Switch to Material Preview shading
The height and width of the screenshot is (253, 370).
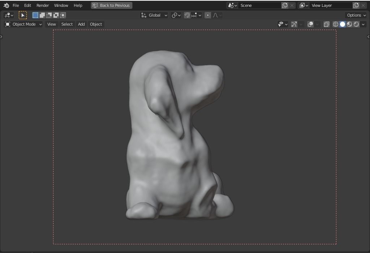pos(349,24)
